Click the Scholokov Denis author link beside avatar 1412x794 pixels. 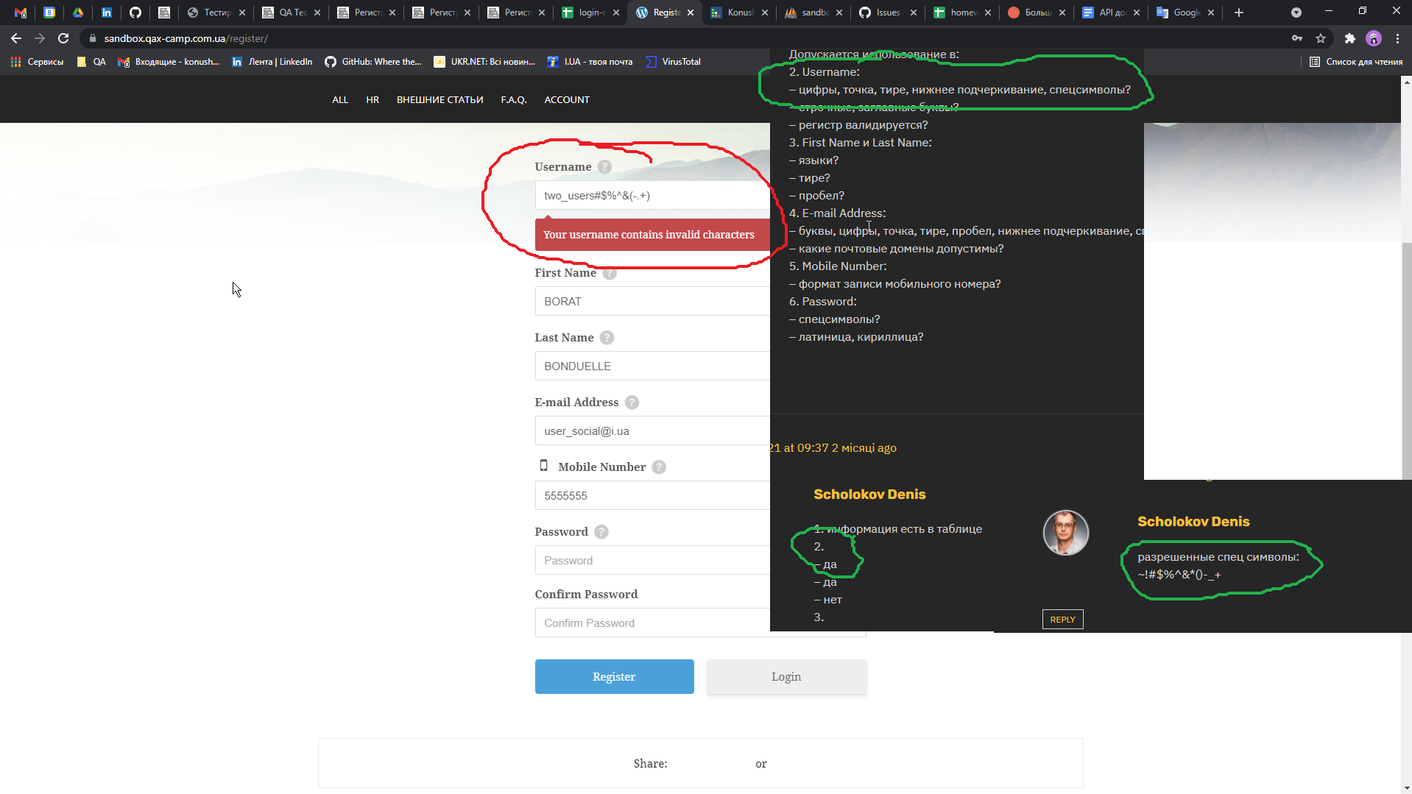[x=1193, y=522]
